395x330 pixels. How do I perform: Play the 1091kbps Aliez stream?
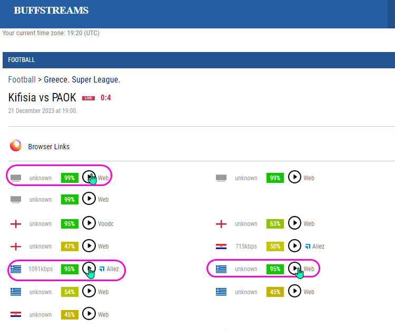pos(89,269)
